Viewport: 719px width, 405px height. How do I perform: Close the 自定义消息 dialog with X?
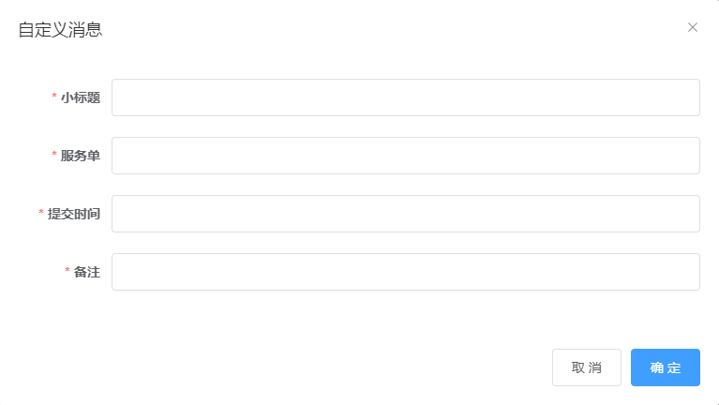coord(693,27)
